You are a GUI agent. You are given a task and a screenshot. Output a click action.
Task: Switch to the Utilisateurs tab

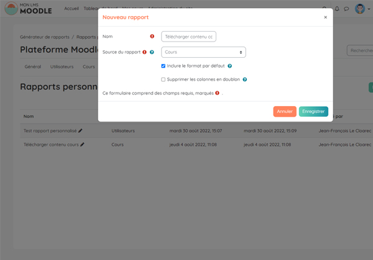[62, 66]
